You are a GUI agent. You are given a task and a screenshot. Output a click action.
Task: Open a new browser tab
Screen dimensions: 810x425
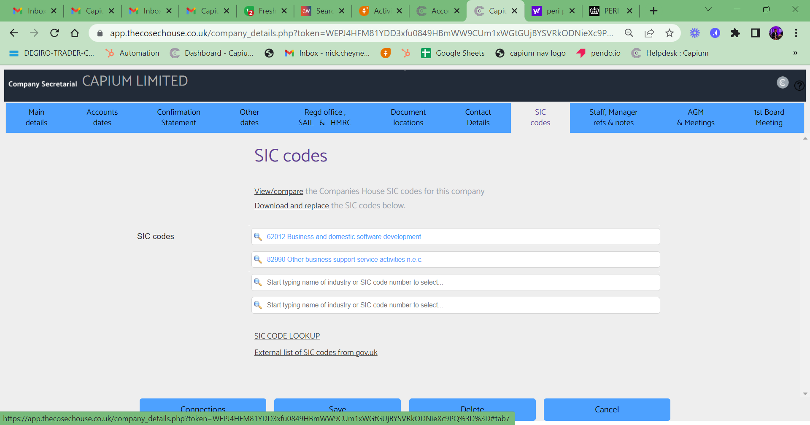pos(653,11)
